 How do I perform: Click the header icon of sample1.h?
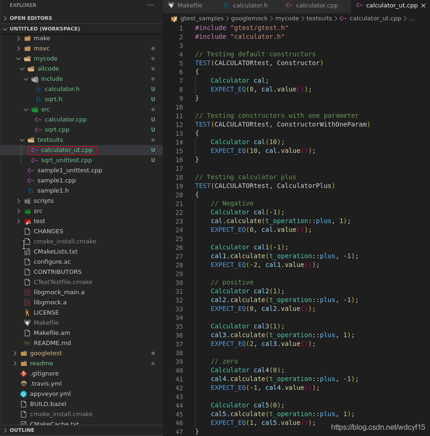pyautogui.click(x=31, y=191)
